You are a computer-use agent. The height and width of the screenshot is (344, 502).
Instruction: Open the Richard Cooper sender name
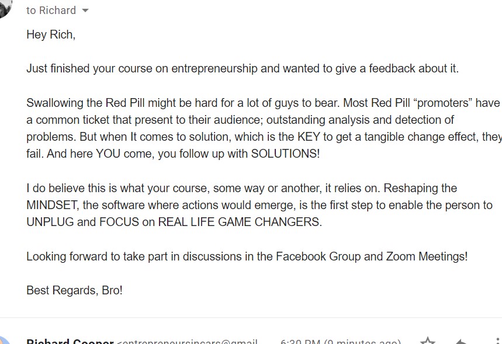coord(70,341)
